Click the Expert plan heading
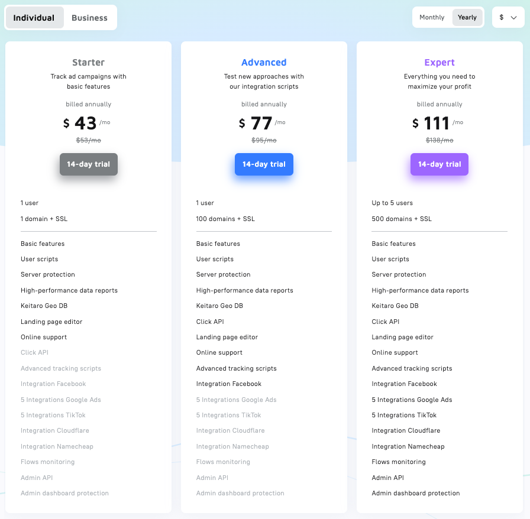 [x=439, y=62]
